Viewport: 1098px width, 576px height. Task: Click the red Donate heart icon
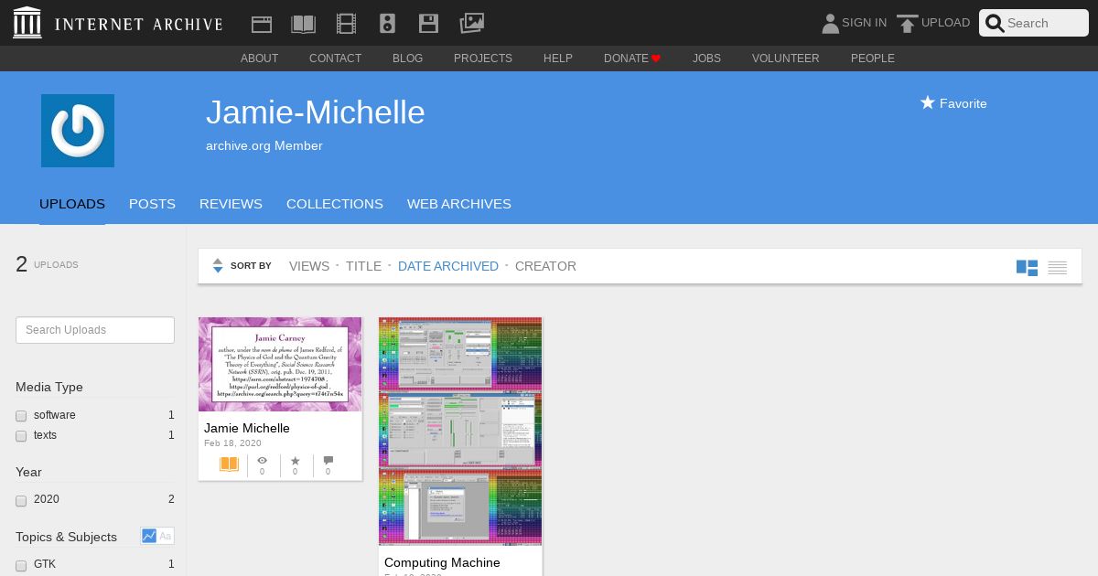(x=656, y=59)
